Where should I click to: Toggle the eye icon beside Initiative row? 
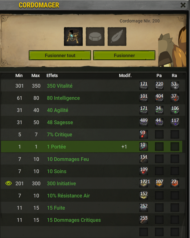coord(8,183)
